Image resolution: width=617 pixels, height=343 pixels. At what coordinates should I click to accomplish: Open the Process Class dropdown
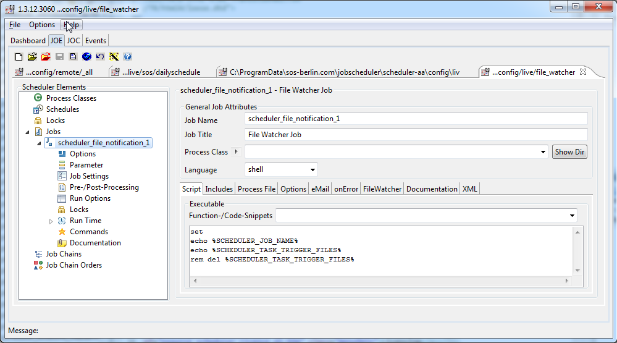543,152
